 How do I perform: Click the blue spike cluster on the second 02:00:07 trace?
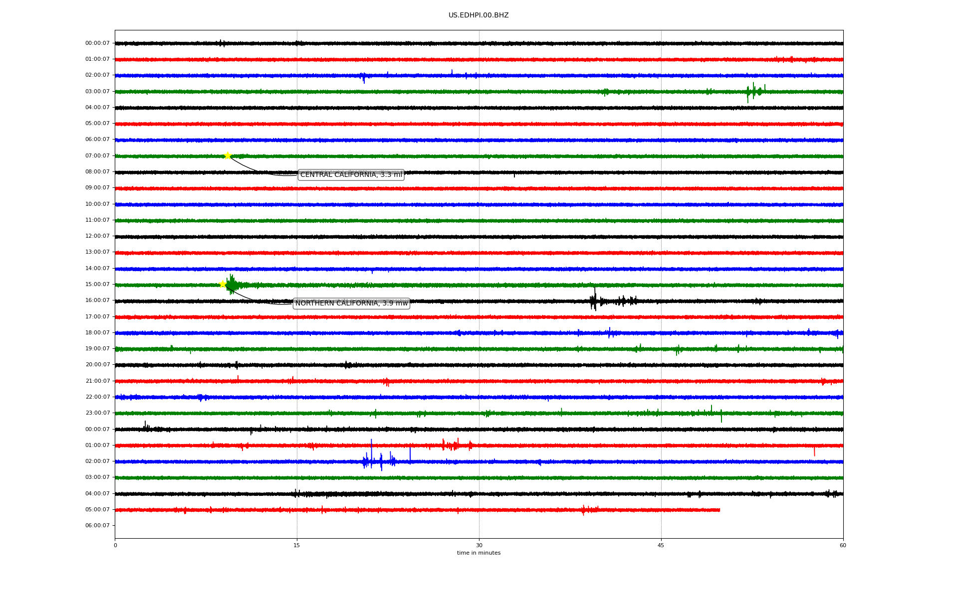click(377, 460)
